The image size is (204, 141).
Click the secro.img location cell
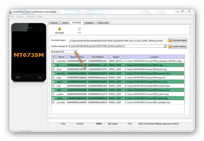point(154,82)
